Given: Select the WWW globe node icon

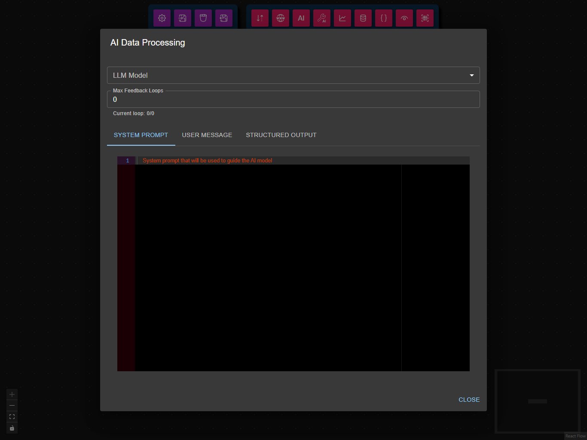Looking at the screenshot, I should click(281, 18).
